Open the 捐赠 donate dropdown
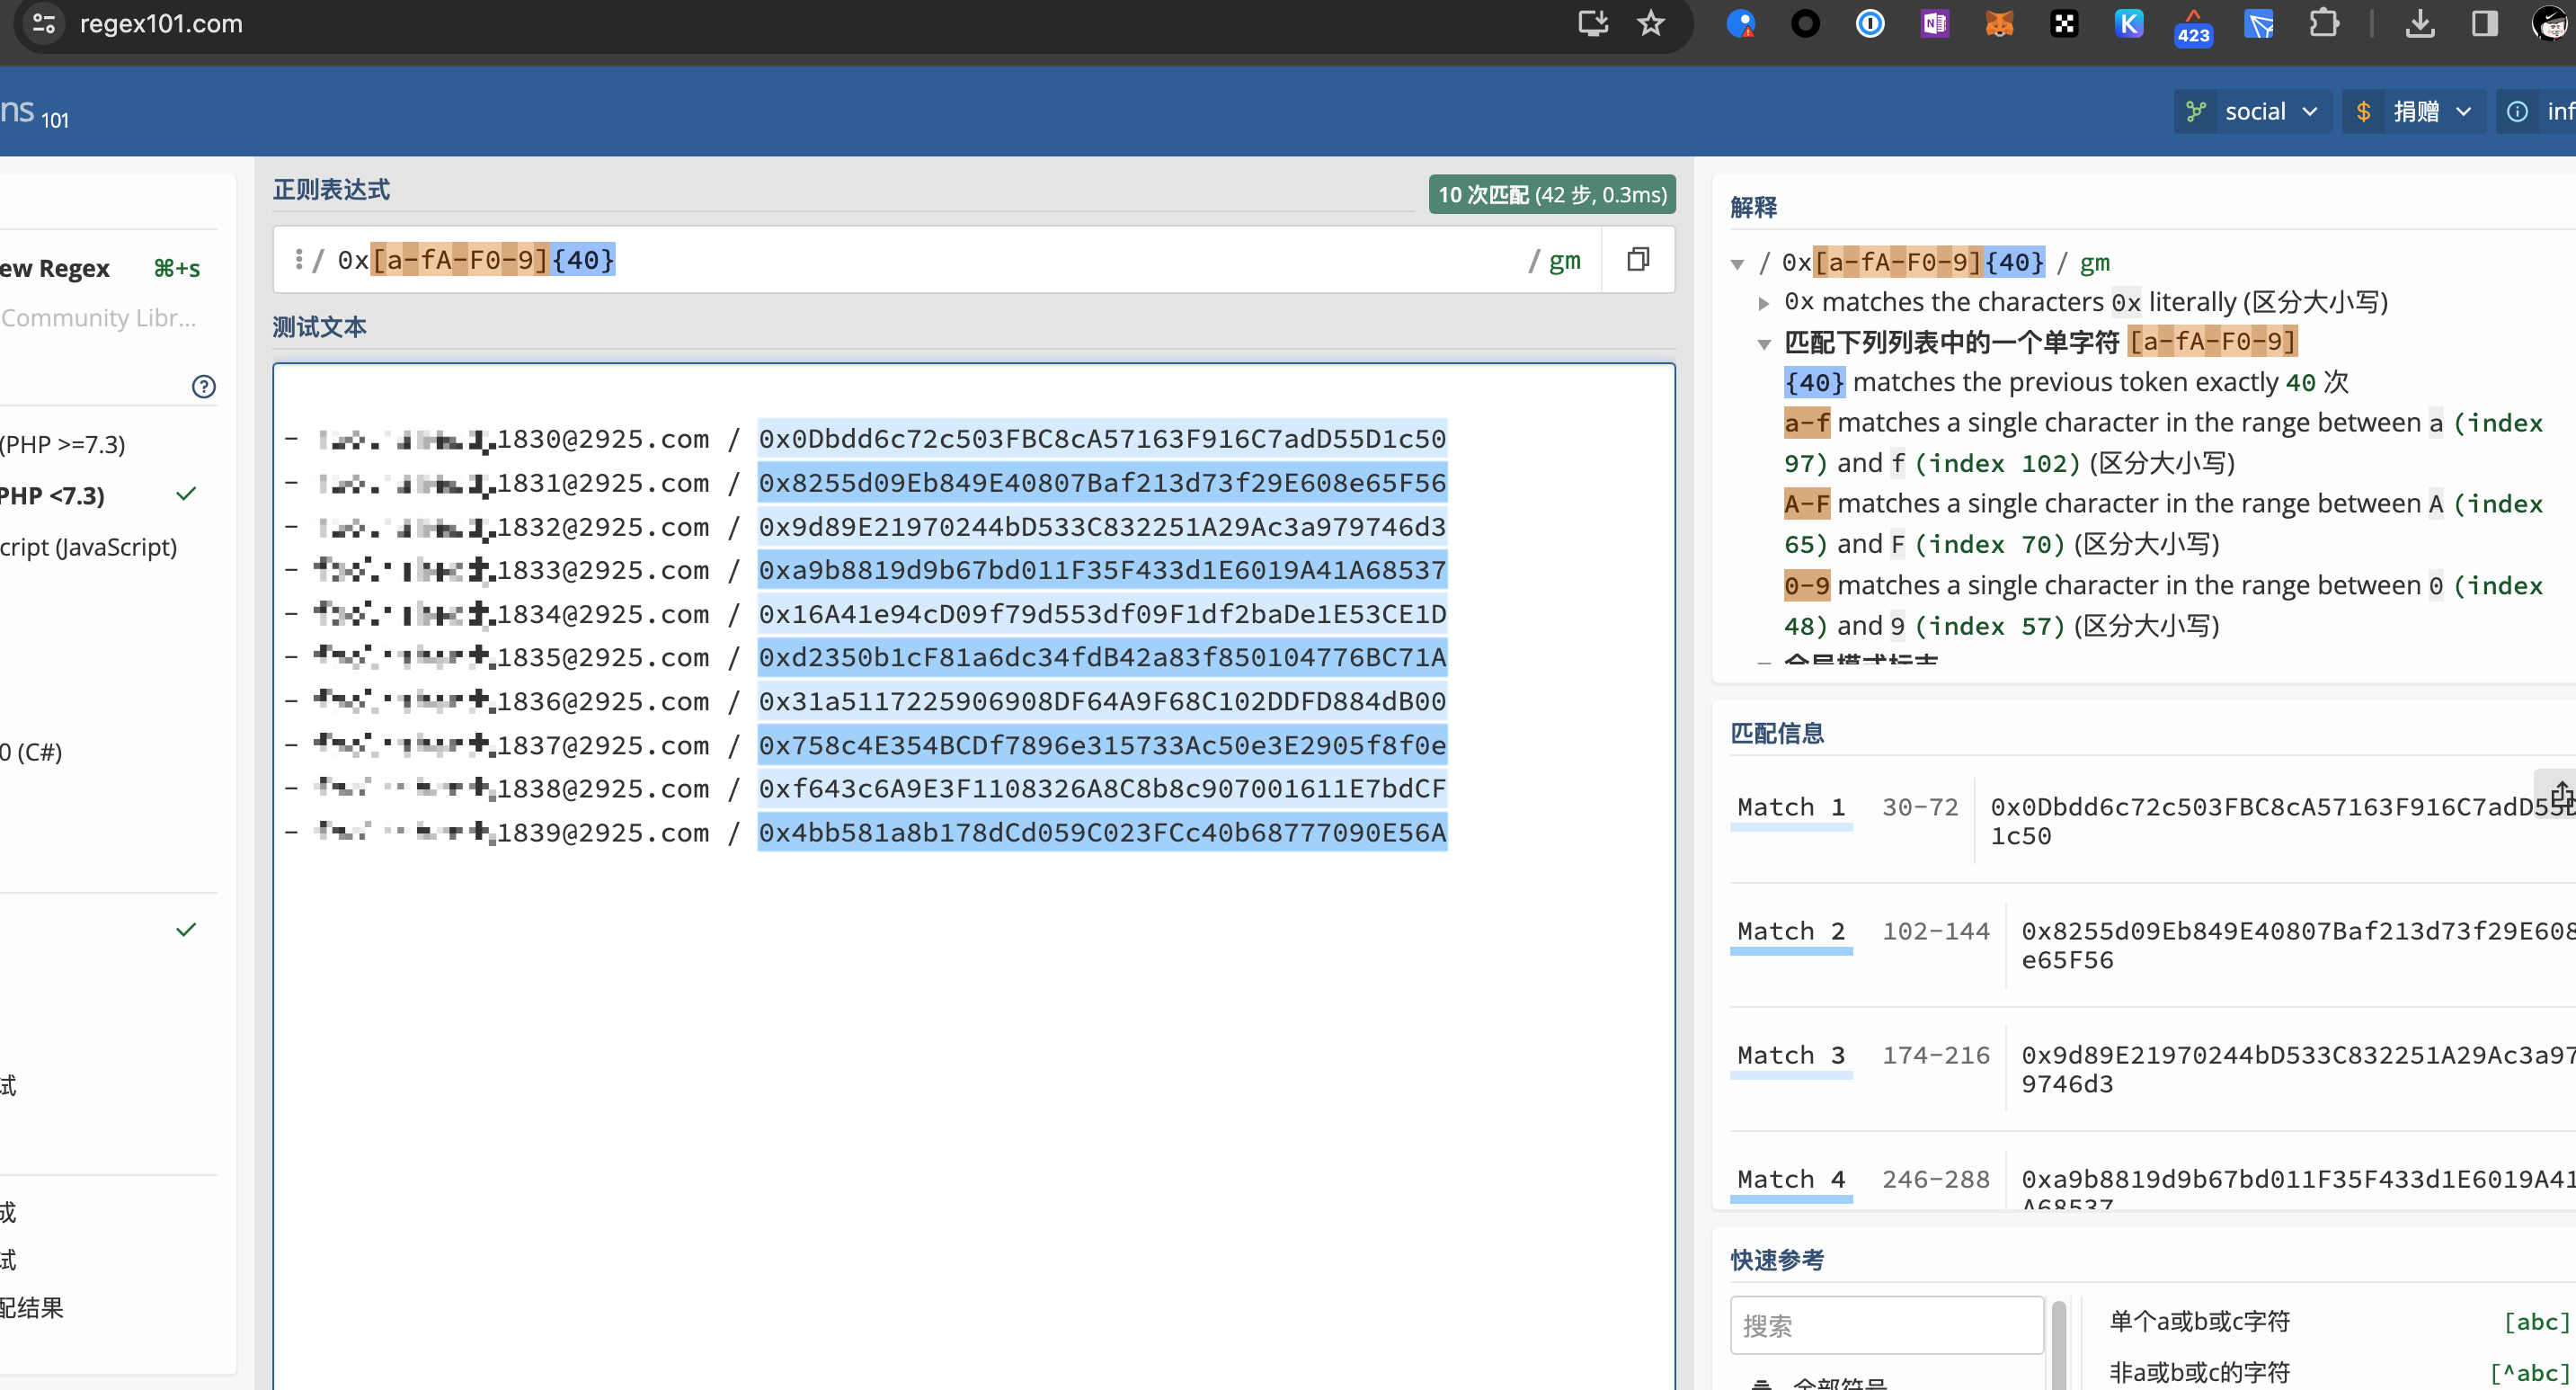The height and width of the screenshot is (1390, 2576). point(2415,112)
